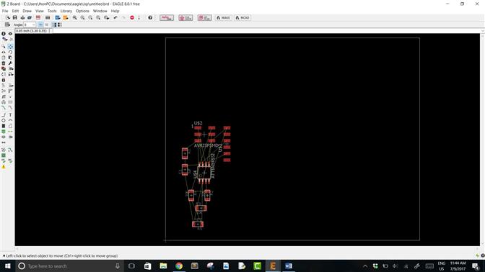This screenshot has height=272, width=485.
Task: Open the Help menu
Action: pos(115,11)
